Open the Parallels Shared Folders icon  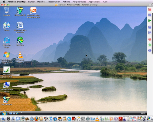[7, 87]
